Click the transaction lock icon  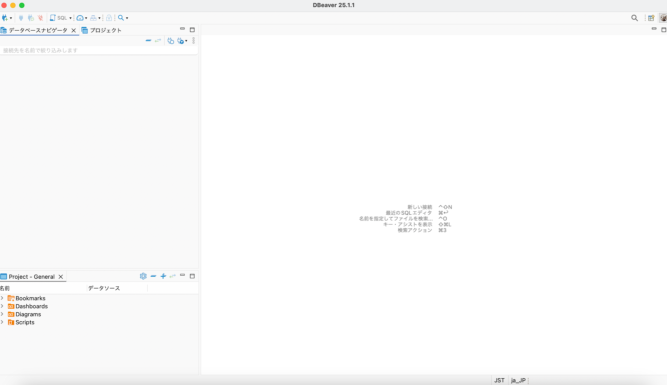(x=109, y=18)
